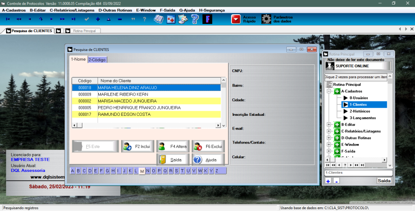Click the blue minus delete-record icon
The width and height of the screenshot is (415, 211).
coord(120,19)
